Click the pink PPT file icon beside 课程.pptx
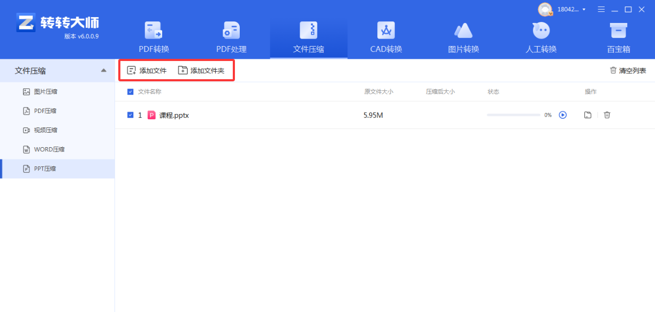The image size is (655, 312). [151, 115]
